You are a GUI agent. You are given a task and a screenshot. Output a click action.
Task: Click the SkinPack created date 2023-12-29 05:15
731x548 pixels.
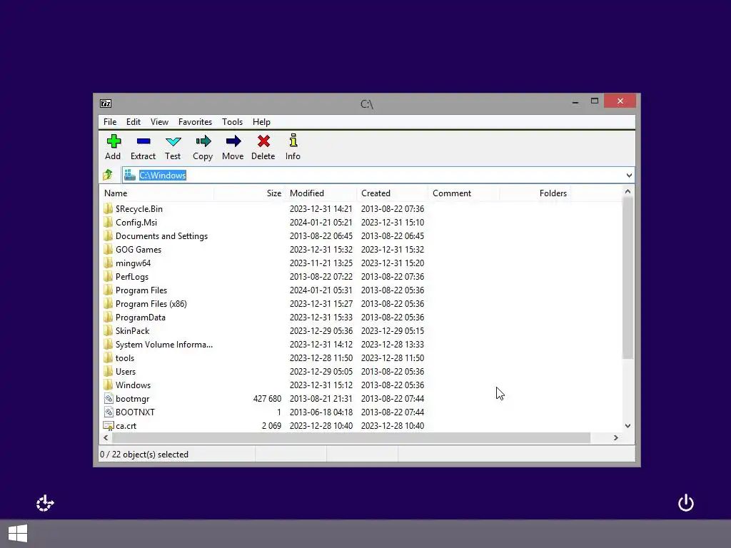coord(393,331)
